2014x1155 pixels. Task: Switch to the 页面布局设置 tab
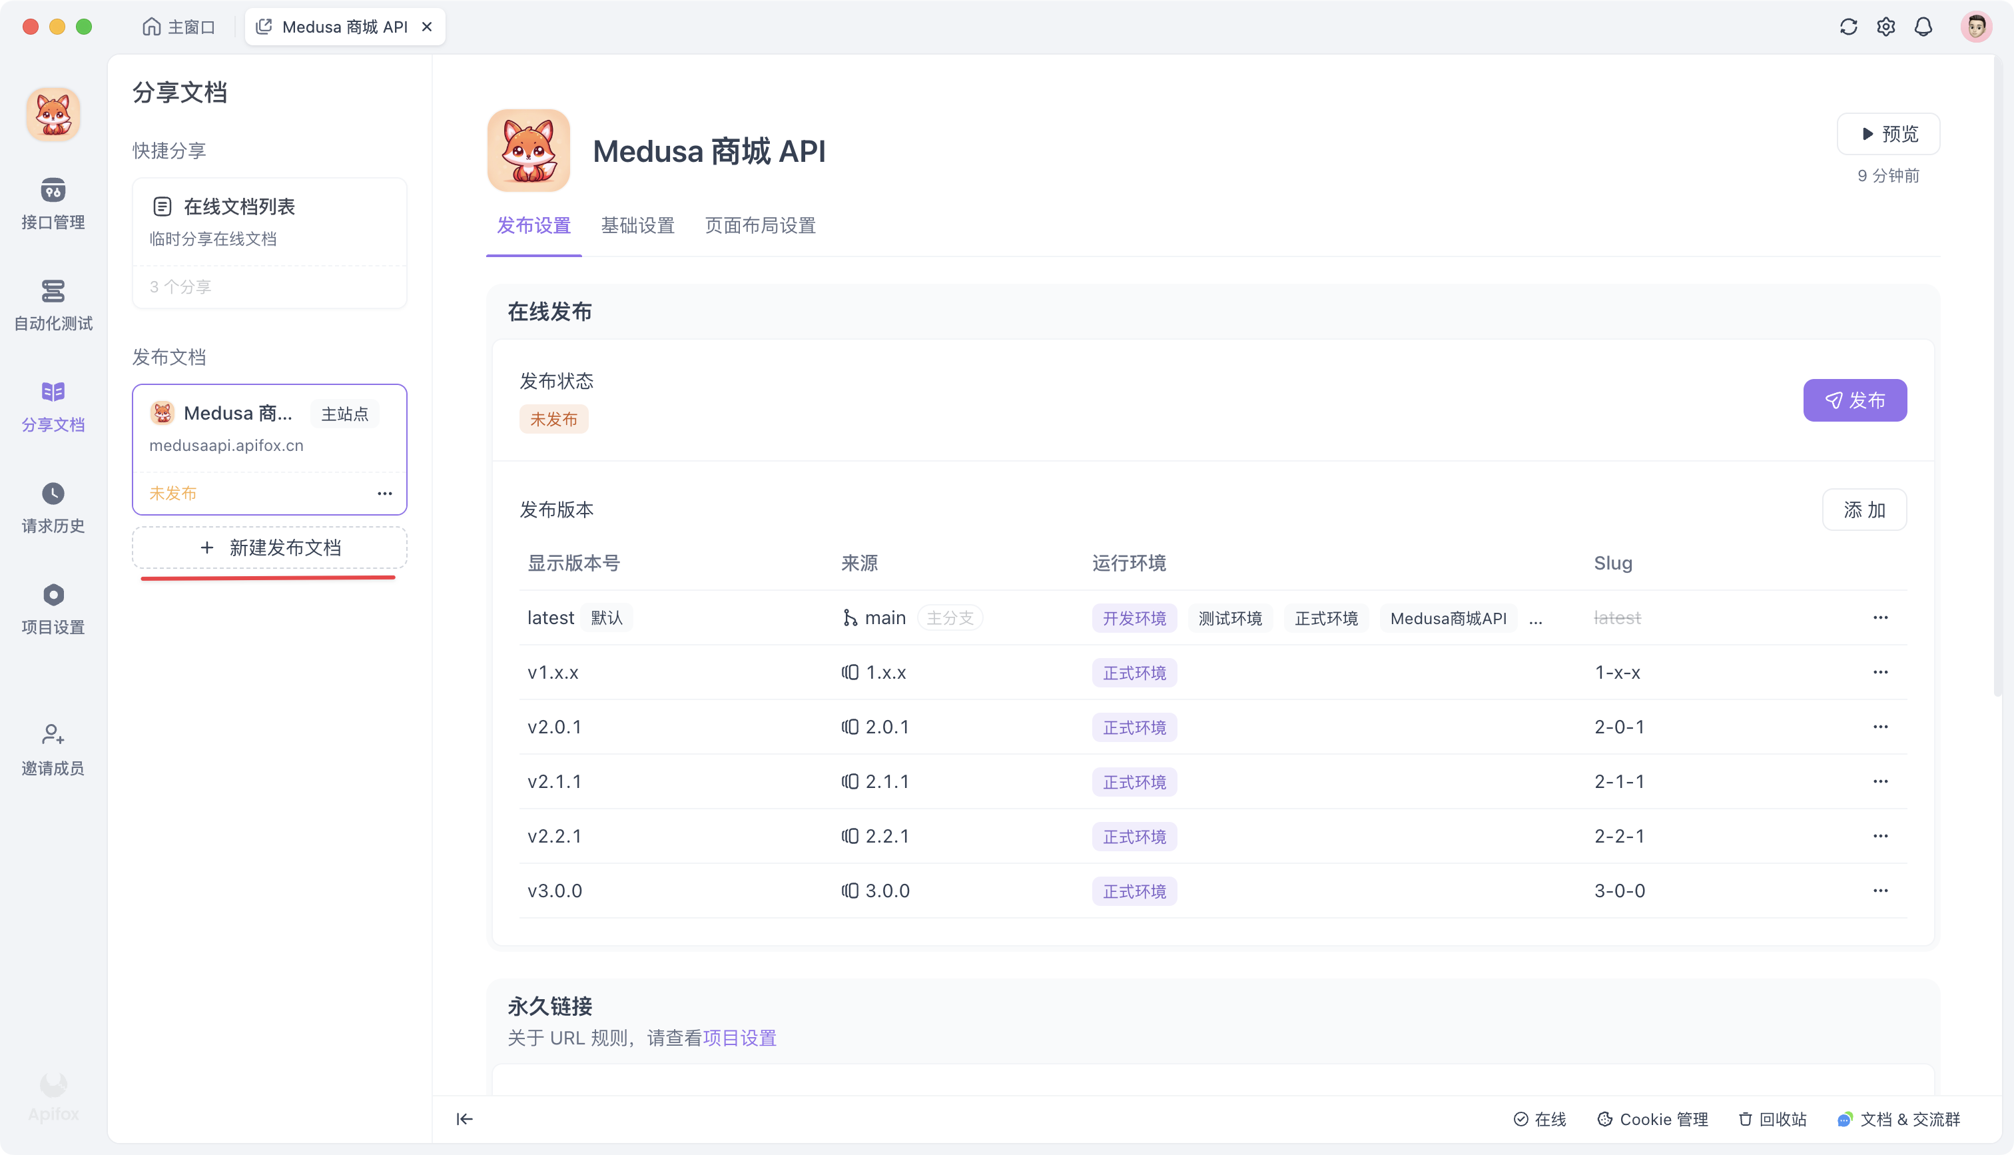pyautogui.click(x=760, y=226)
